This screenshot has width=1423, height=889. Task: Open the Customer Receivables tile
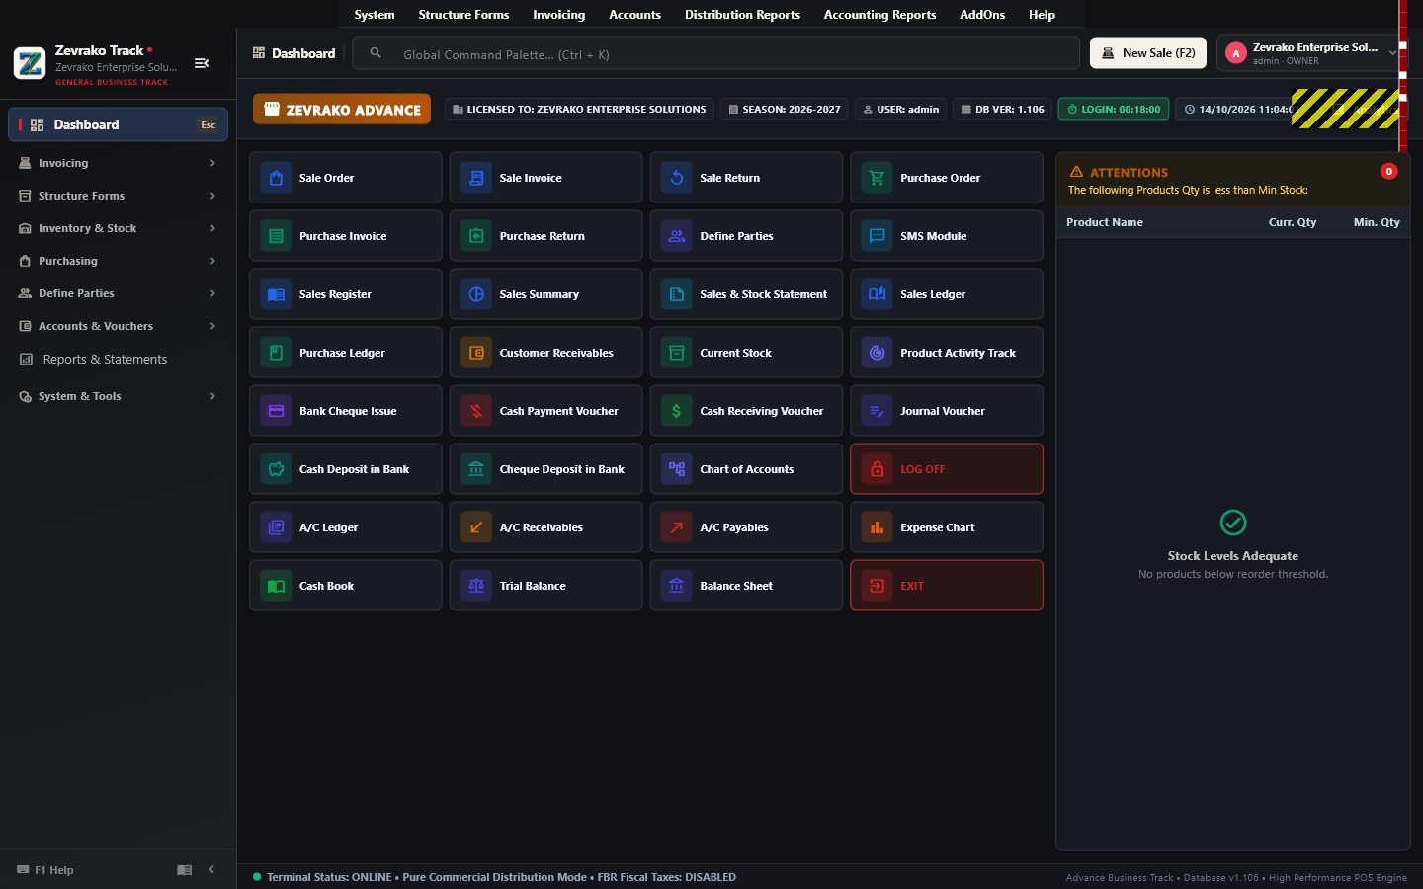point(545,353)
